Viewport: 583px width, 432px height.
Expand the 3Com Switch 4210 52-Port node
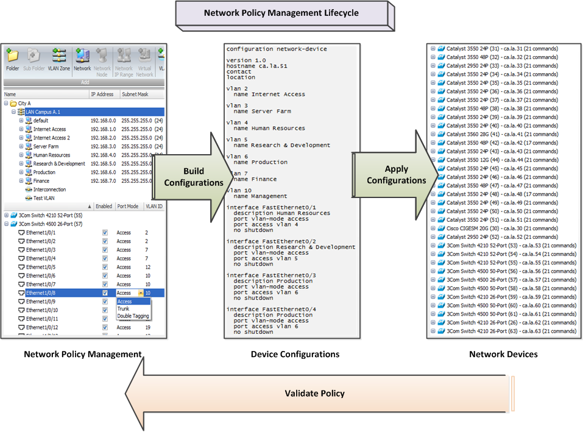pyautogui.click(x=7, y=215)
